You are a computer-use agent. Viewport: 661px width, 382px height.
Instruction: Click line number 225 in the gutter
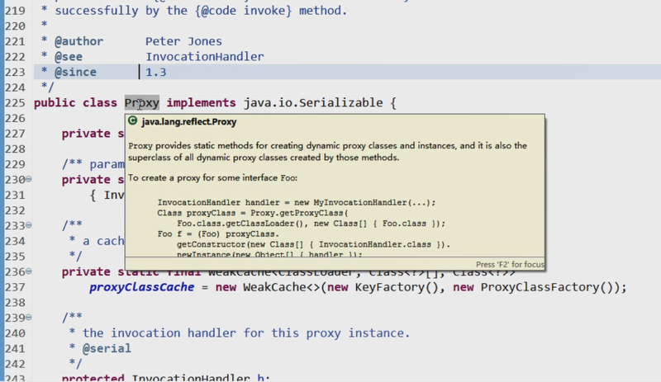tap(15, 103)
